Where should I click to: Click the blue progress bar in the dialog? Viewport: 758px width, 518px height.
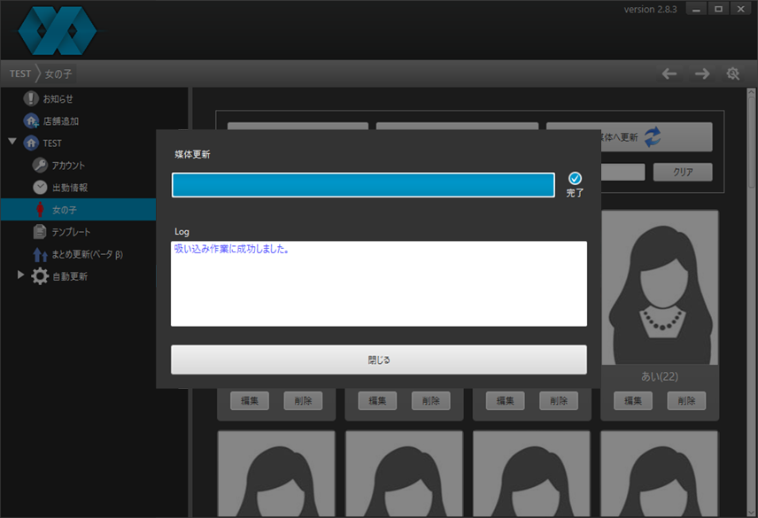(x=363, y=184)
